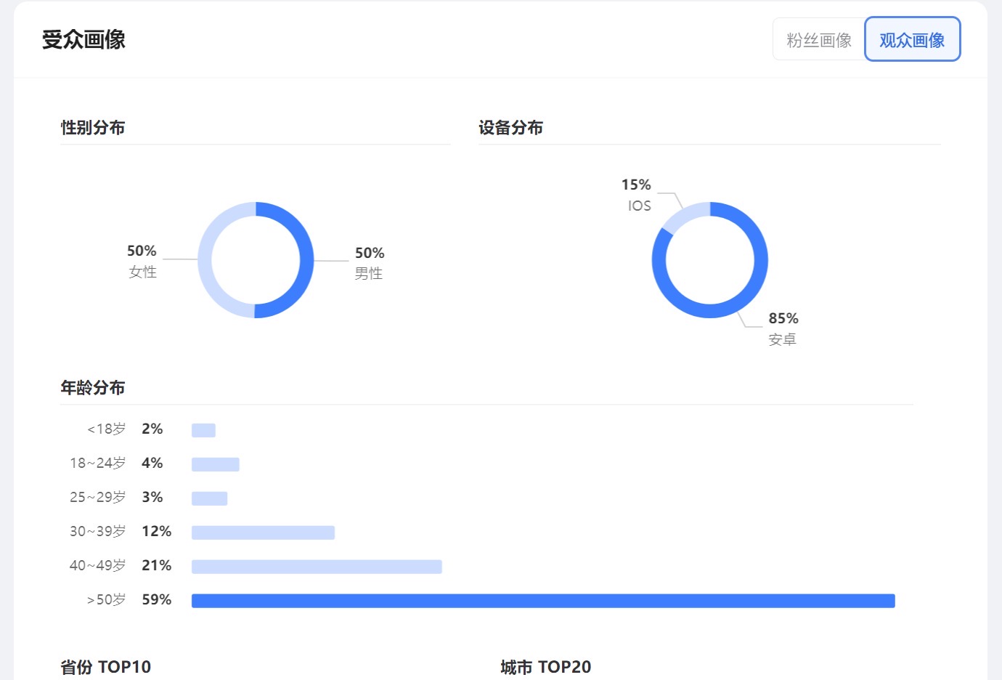Click the 50% 女性 chart label
The image size is (1002, 680).
(142, 261)
